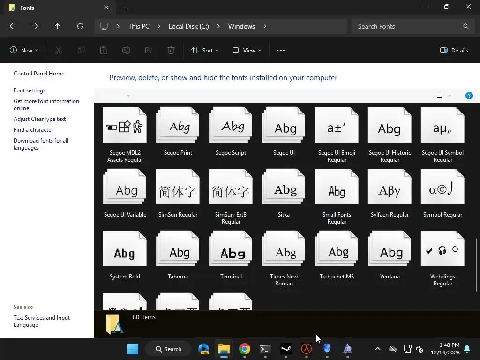The width and height of the screenshot is (480, 360).
Task: Select the Verdana font icon
Action: [x=390, y=248]
